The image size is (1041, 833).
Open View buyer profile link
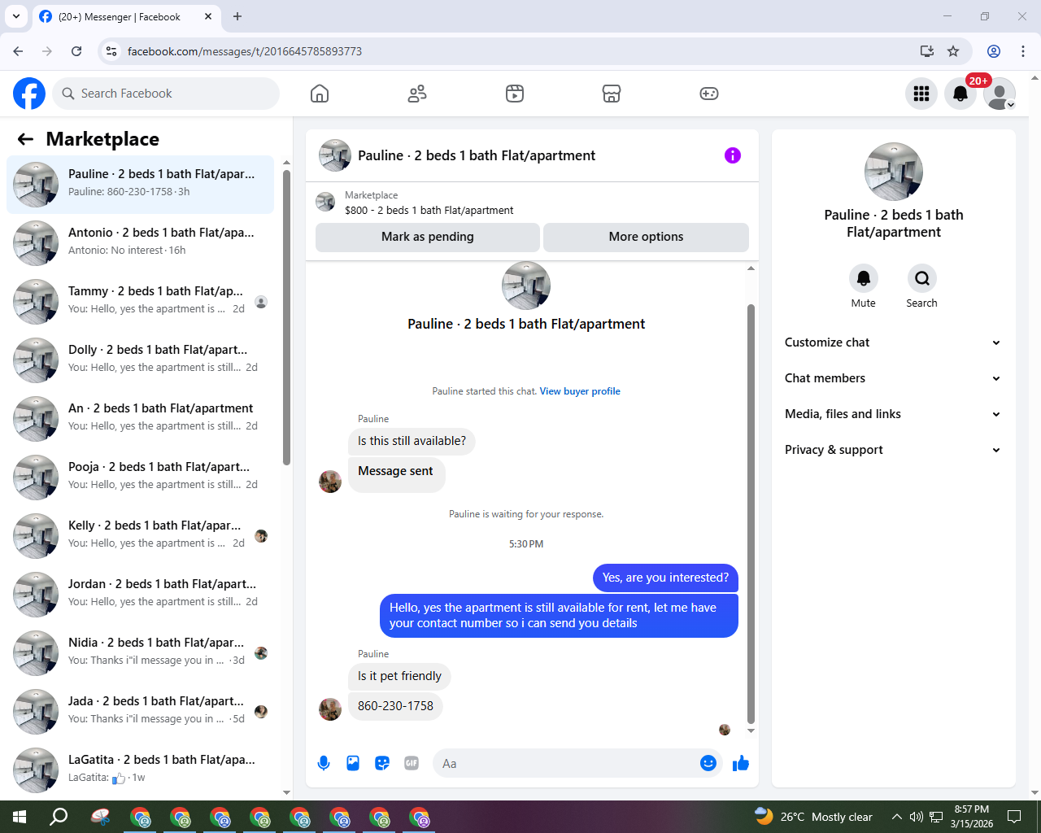click(580, 391)
